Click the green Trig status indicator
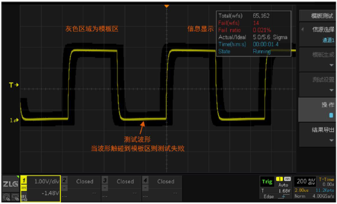Viewport: 337px width, 204px height. pos(266,182)
